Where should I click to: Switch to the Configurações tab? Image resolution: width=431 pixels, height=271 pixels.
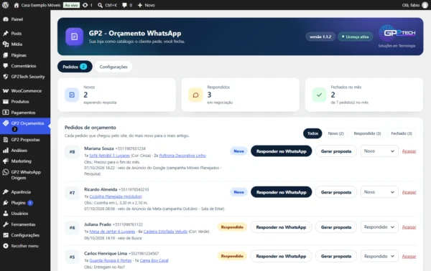(113, 67)
